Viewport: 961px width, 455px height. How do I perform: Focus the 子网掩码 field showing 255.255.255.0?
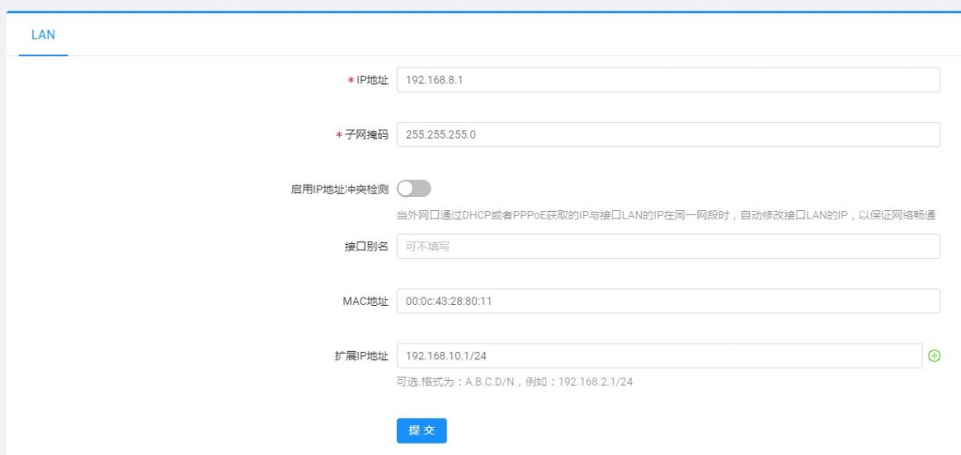pyautogui.click(x=667, y=135)
